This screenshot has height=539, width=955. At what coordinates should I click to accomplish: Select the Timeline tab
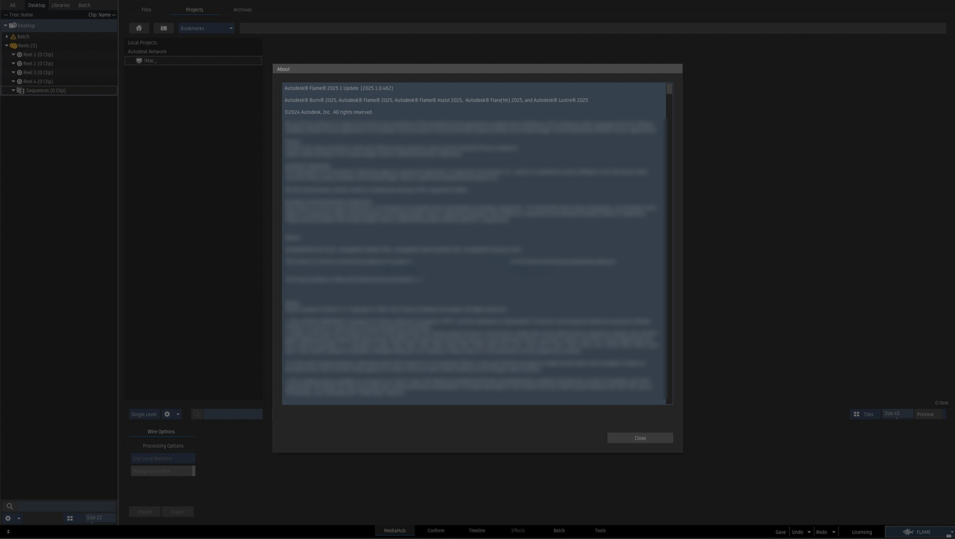[x=477, y=531]
